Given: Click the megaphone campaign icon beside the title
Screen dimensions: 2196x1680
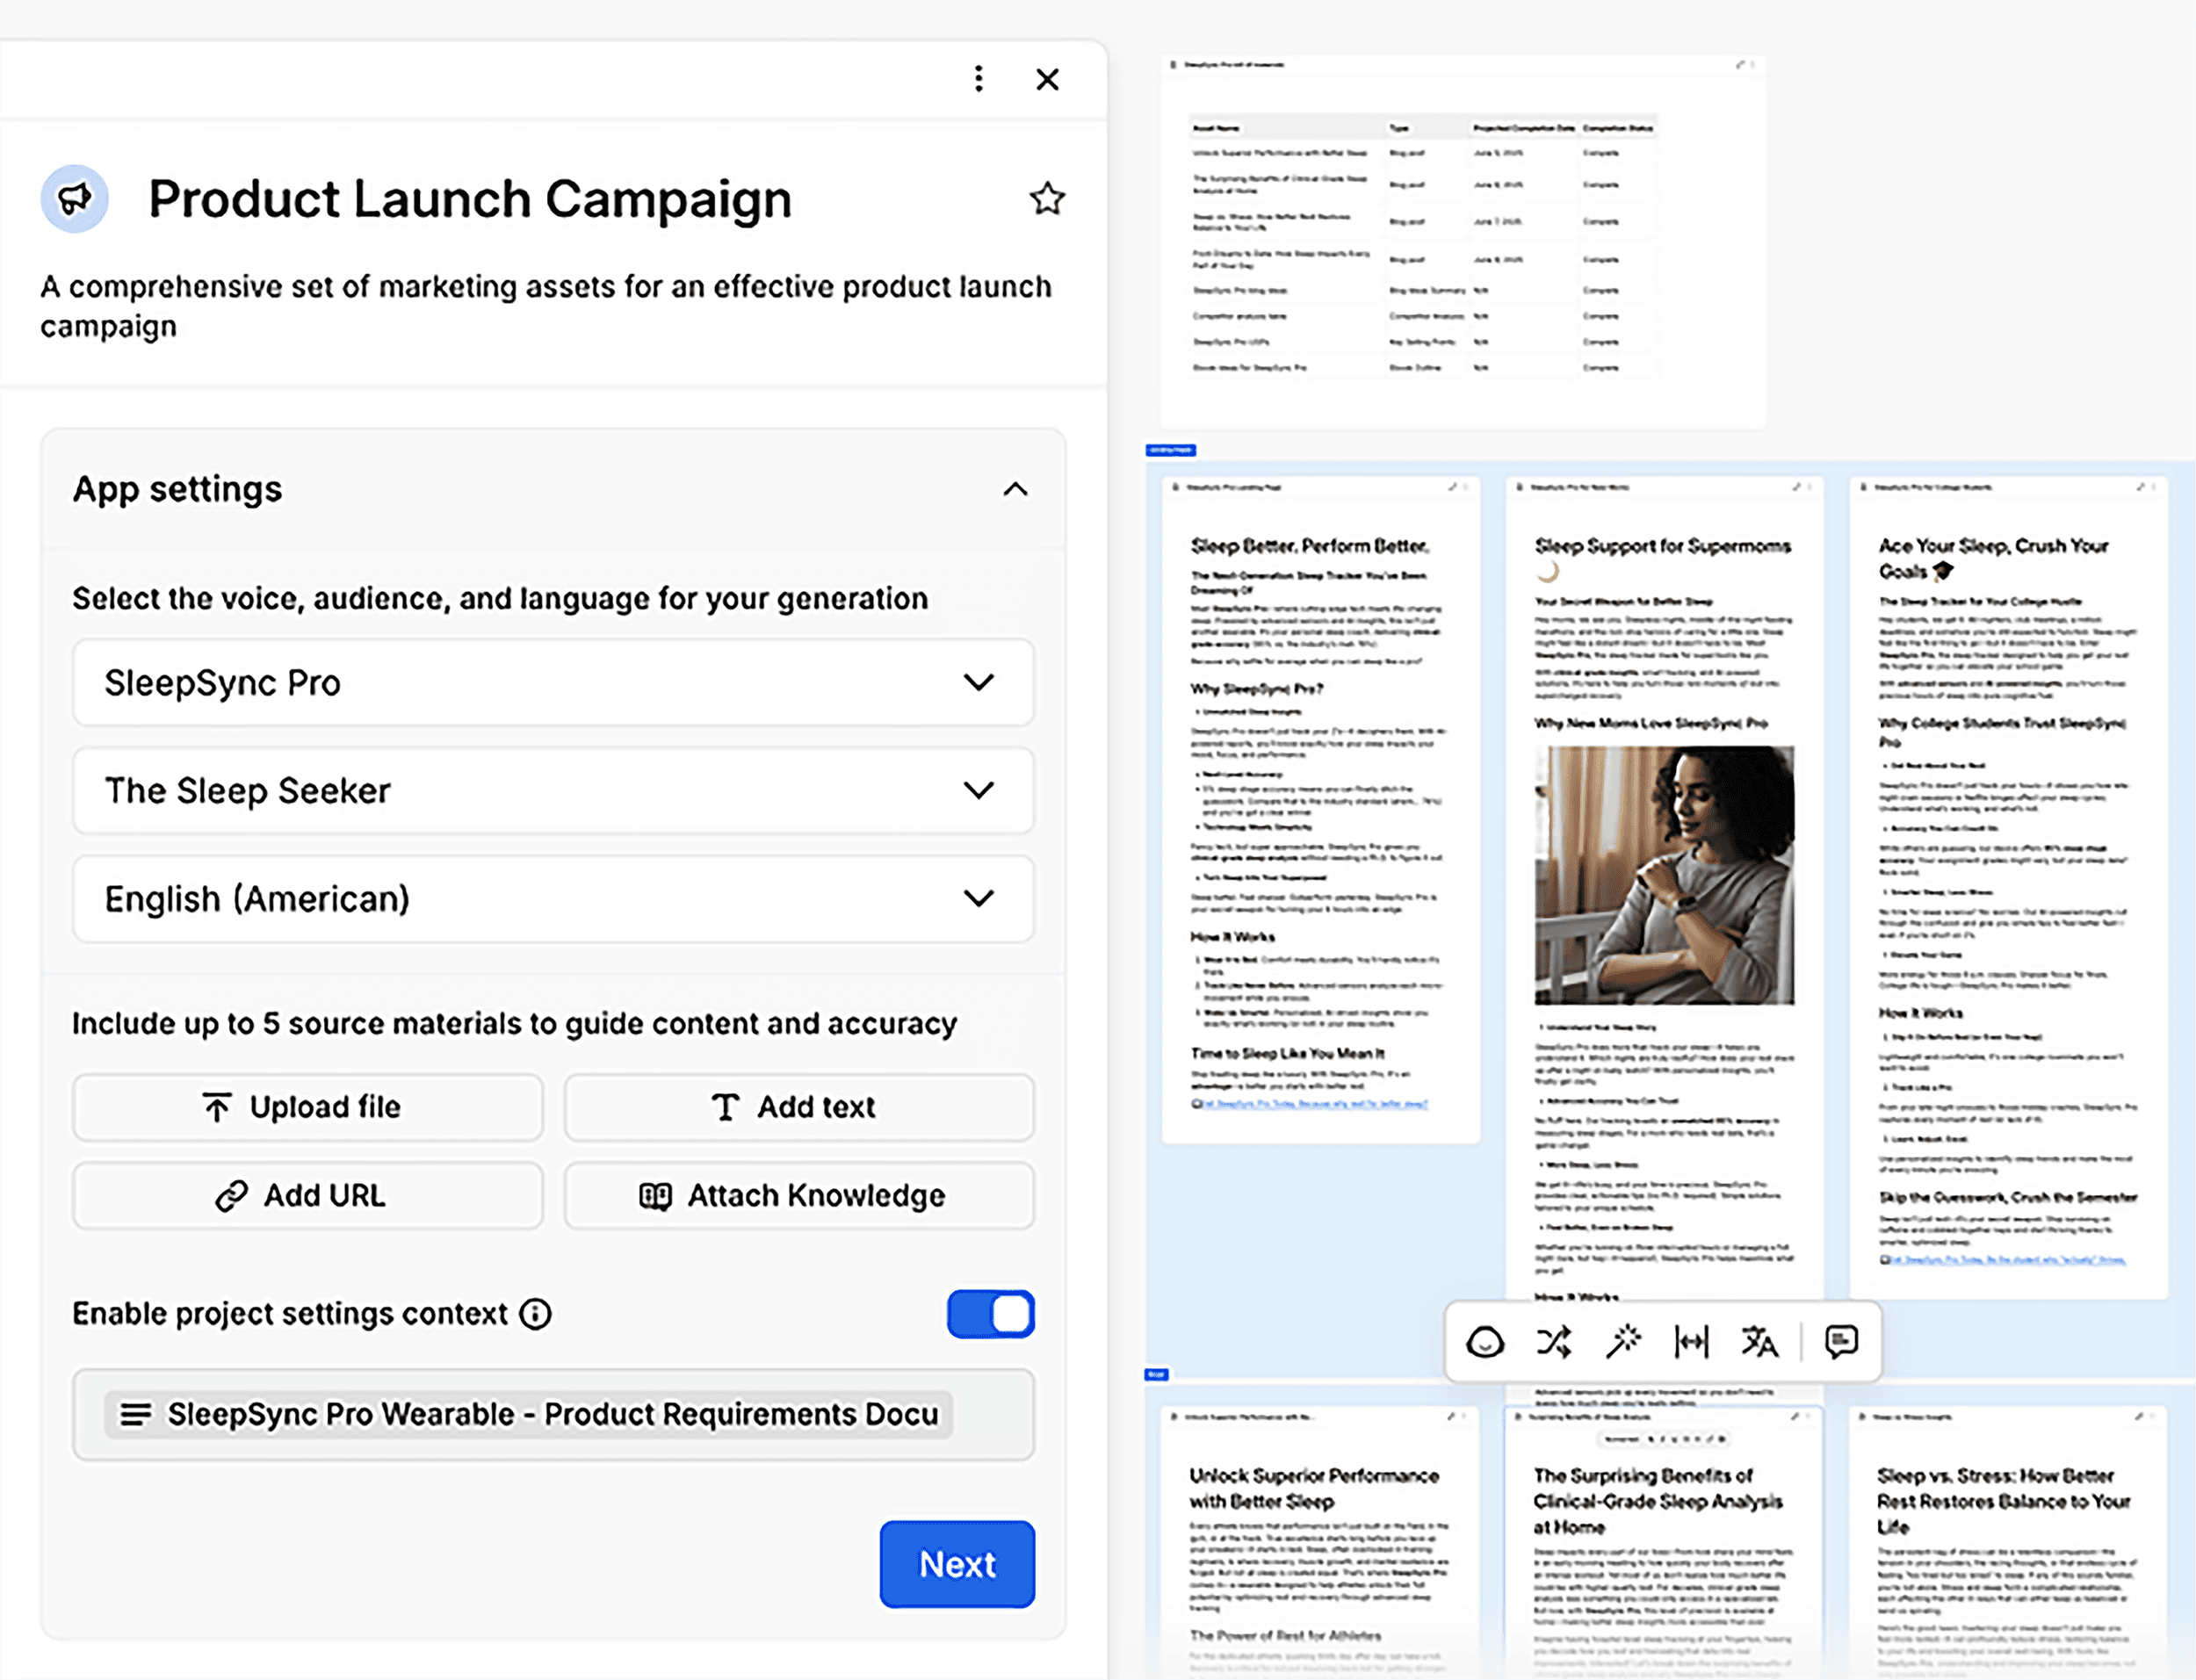Looking at the screenshot, I should click(x=74, y=199).
